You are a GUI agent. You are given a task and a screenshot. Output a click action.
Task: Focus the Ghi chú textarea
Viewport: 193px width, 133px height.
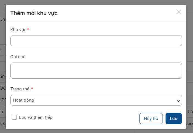click(96, 70)
